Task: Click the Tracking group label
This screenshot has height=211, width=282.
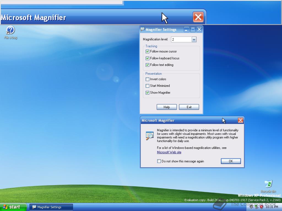Action: pyautogui.click(x=151, y=46)
